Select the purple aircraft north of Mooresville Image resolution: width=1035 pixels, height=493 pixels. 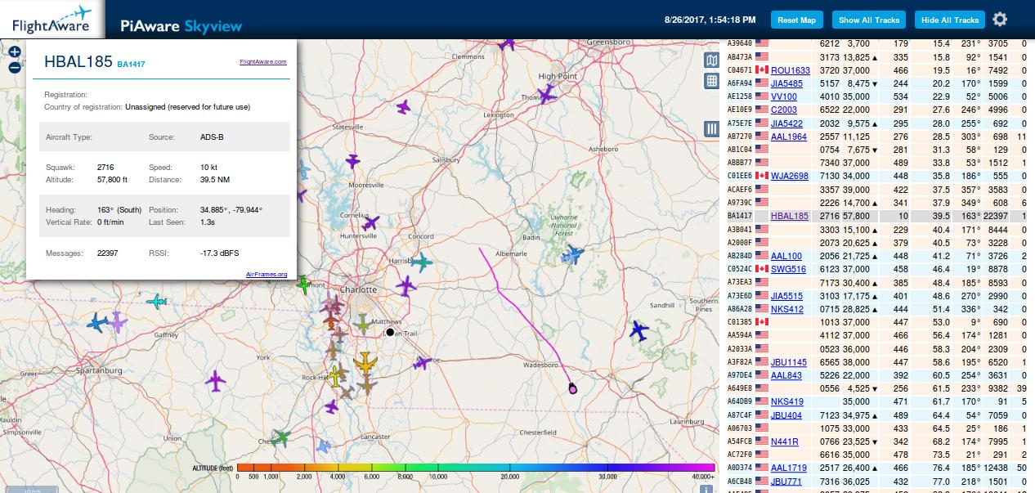(x=352, y=161)
